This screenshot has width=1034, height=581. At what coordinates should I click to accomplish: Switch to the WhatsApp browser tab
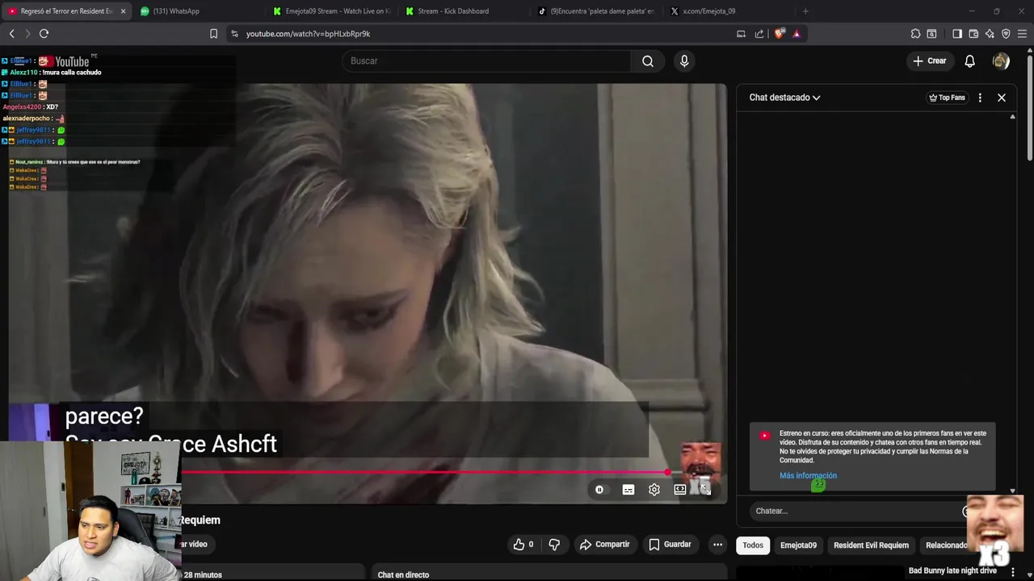199,11
